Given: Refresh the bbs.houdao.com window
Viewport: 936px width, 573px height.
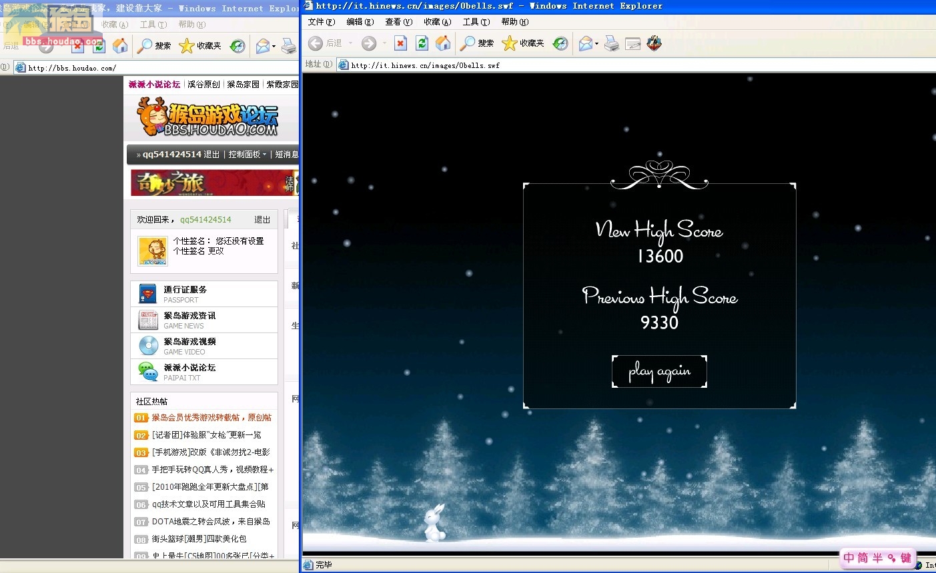Looking at the screenshot, I should [x=99, y=46].
